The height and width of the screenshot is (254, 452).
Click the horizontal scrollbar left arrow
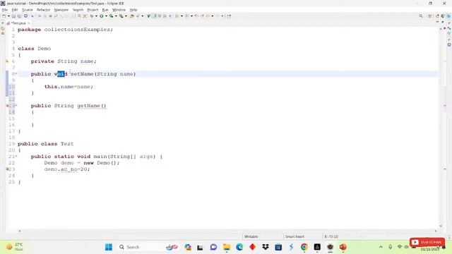click(x=20, y=231)
